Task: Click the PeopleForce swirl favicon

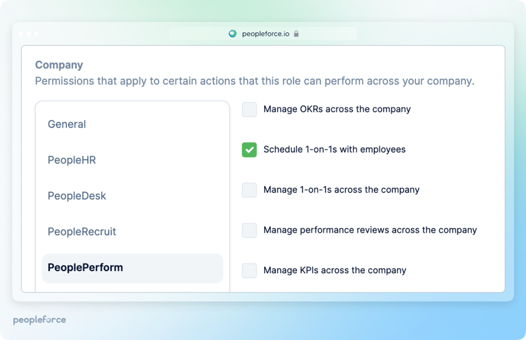Action: click(233, 34)
